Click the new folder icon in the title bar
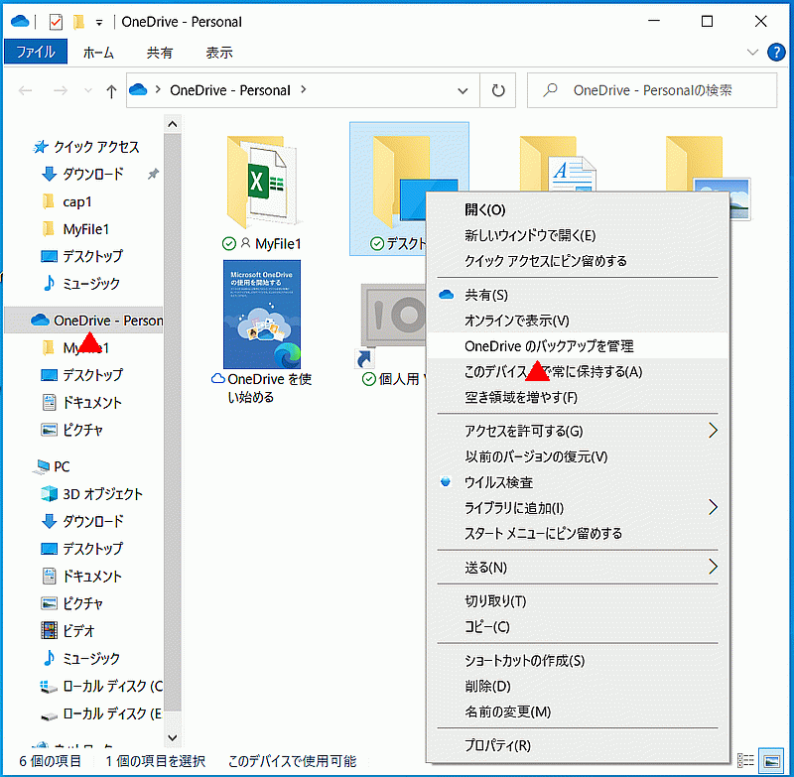 pyautogui.click(x=78, y=22)
